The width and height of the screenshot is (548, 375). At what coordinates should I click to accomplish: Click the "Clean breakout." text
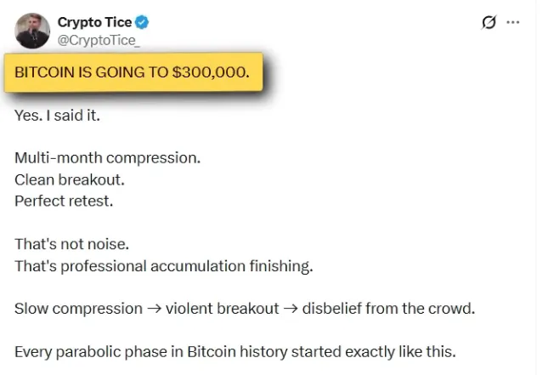pyautogui.click(x=67, y=179)
